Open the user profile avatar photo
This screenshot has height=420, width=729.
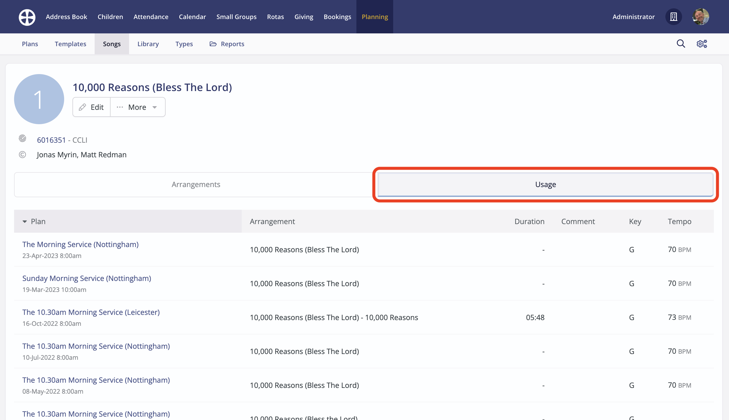701,17
